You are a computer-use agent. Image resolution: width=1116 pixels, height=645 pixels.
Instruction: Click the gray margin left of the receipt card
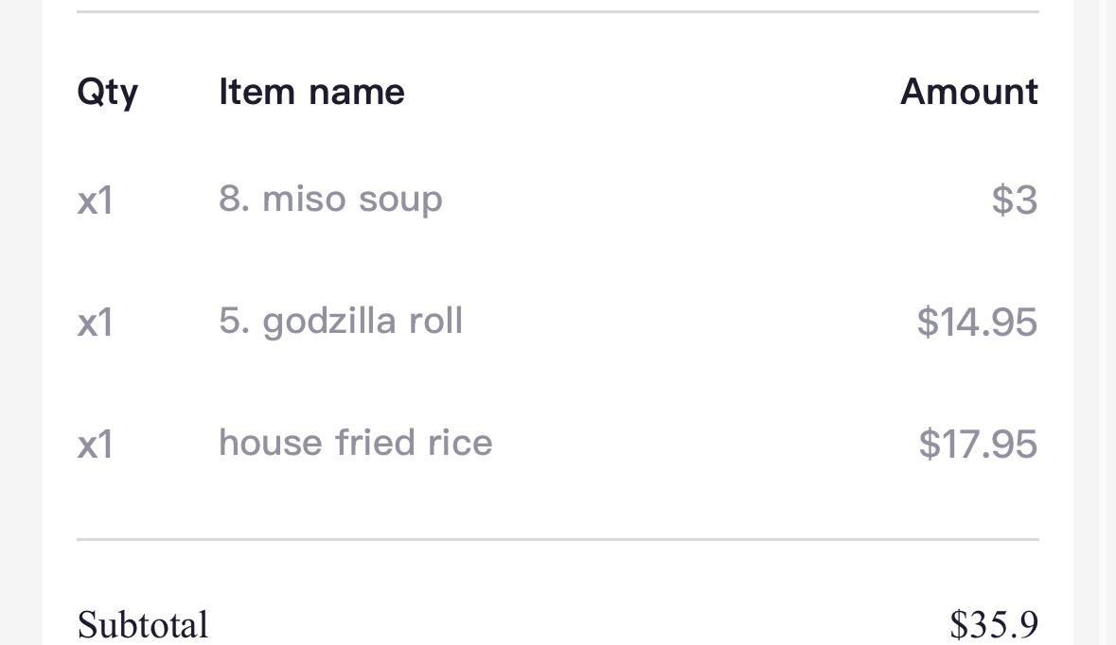coord(21,322)
